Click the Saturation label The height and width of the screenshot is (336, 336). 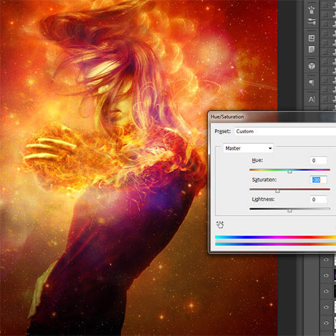tap(264, 179)
